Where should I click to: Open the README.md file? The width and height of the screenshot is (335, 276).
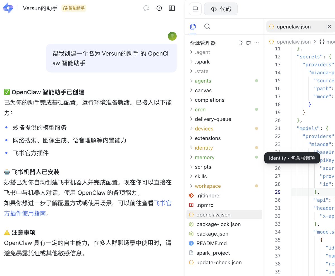pyautogui.click(x=224, y=243)
